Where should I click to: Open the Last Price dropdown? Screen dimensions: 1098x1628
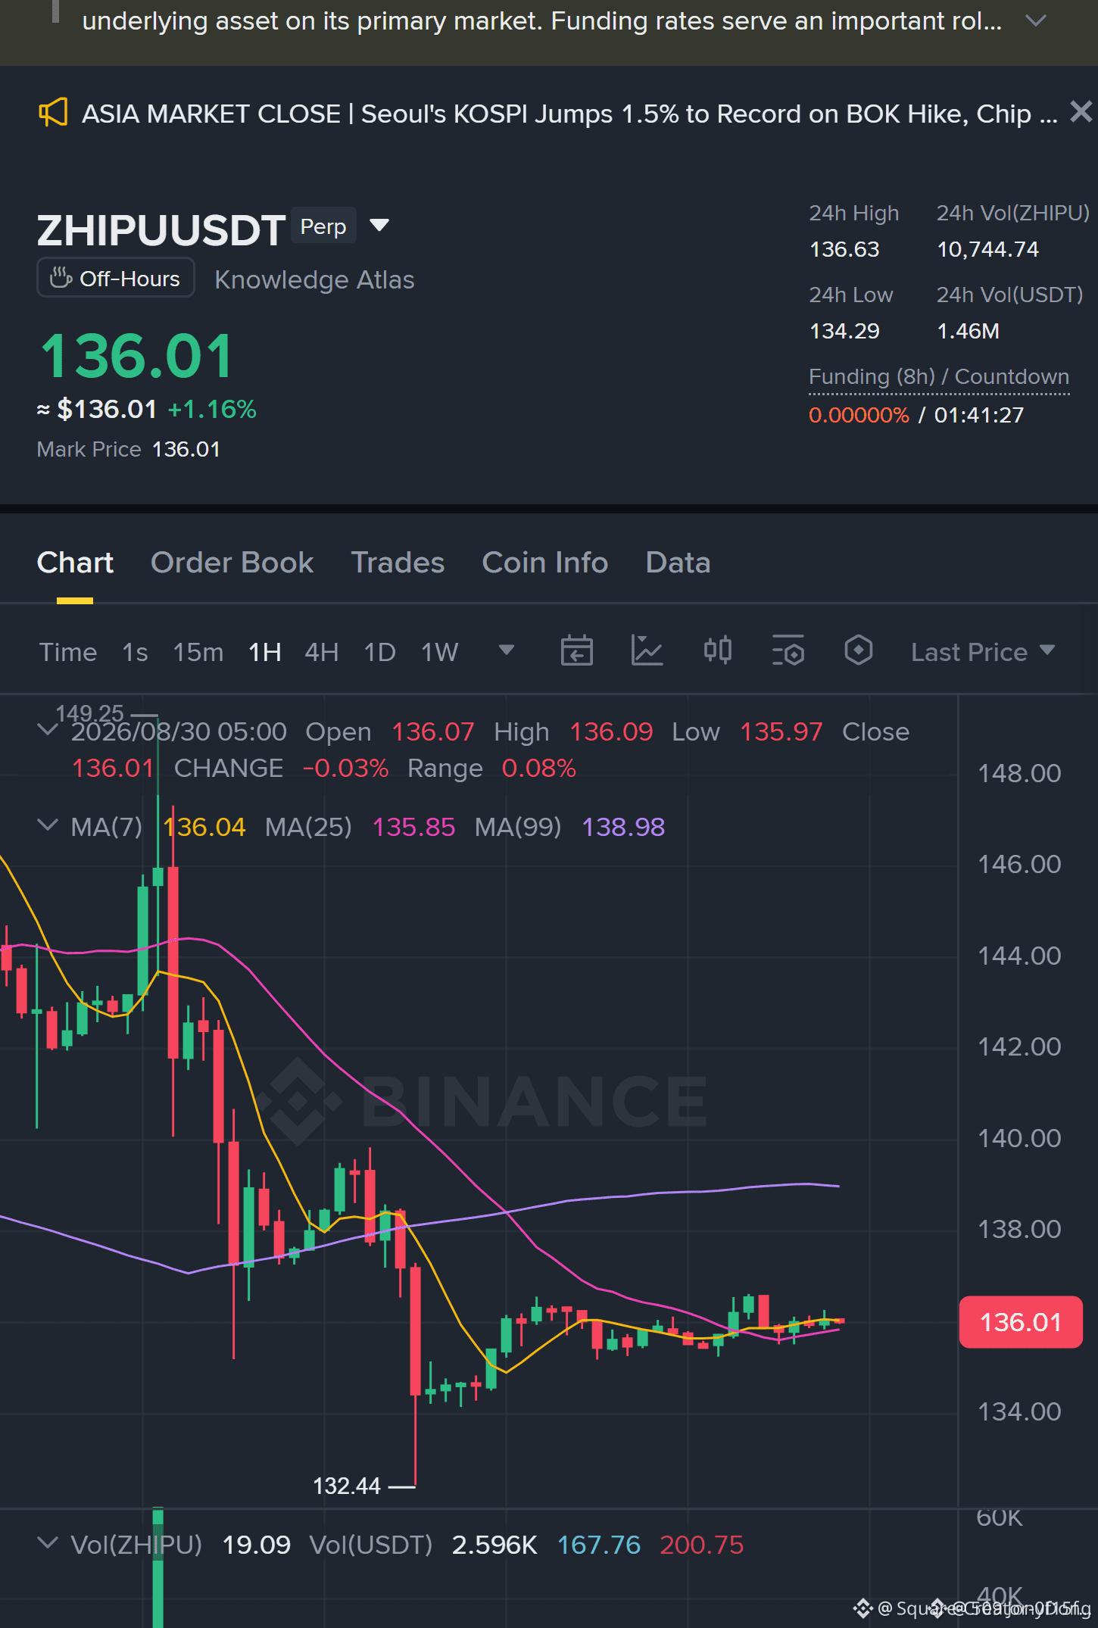(x=983, y=652)
